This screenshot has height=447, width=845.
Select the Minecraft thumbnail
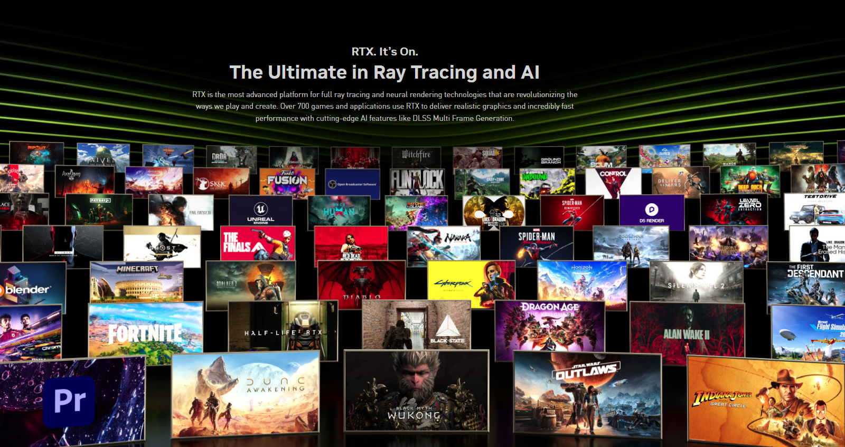[x=137, y=282]
